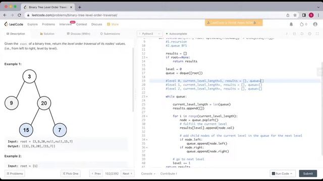Go back in browser history

[x=5, y=15]
